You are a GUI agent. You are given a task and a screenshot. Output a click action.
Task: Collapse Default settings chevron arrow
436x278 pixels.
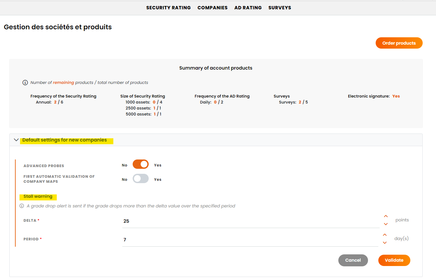click(16, 140)
